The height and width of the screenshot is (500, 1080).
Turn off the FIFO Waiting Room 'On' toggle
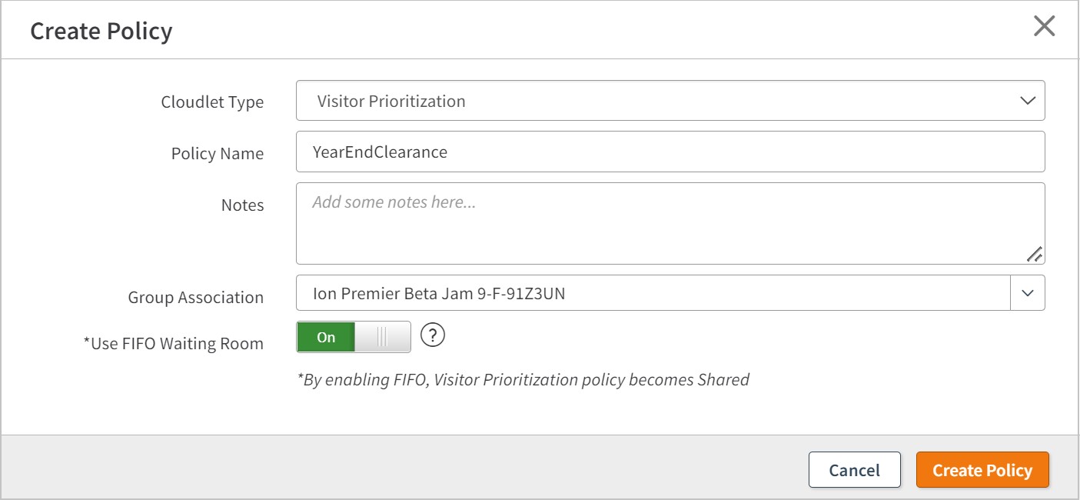(x=327, y=338)
